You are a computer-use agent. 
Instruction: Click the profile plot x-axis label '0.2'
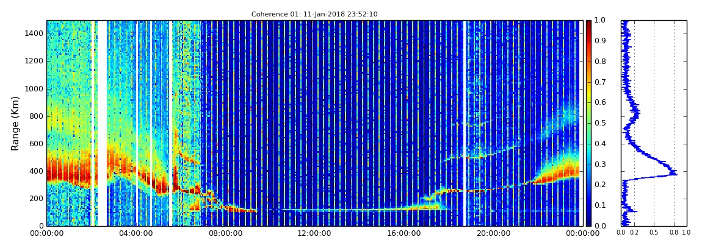[634, 232]
